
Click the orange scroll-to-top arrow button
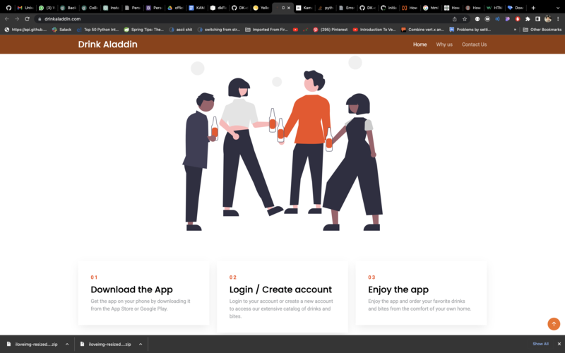(554, 324)
